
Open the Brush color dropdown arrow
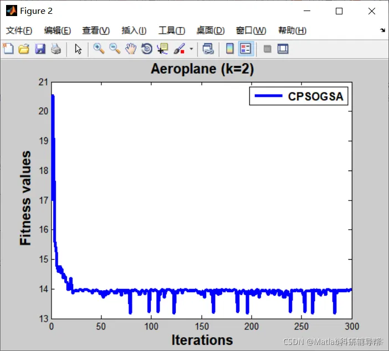click(x=191, y=49)
